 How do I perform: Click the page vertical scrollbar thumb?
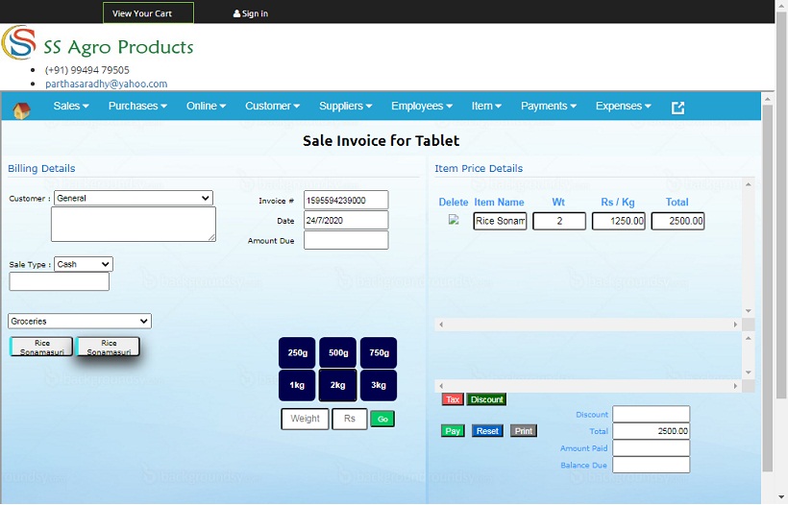781,205
